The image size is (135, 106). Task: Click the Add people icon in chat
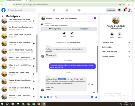coord(64,33)
